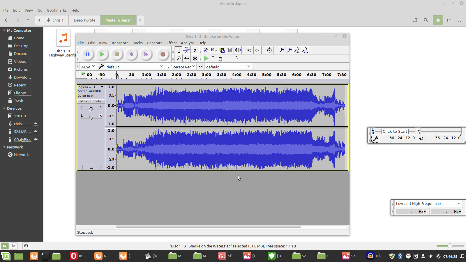Open the Sync-Lock tracks clock icon
Image resolution: width=466 pixels, height=262 pixels.
tap(269, 50)
